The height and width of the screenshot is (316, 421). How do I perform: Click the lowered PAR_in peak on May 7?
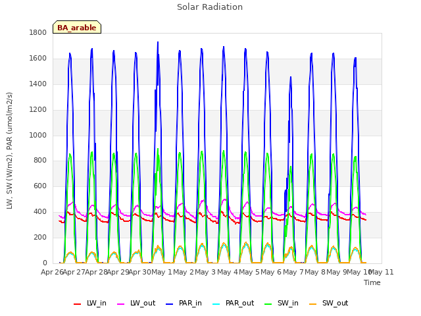(x=291, y=78)
